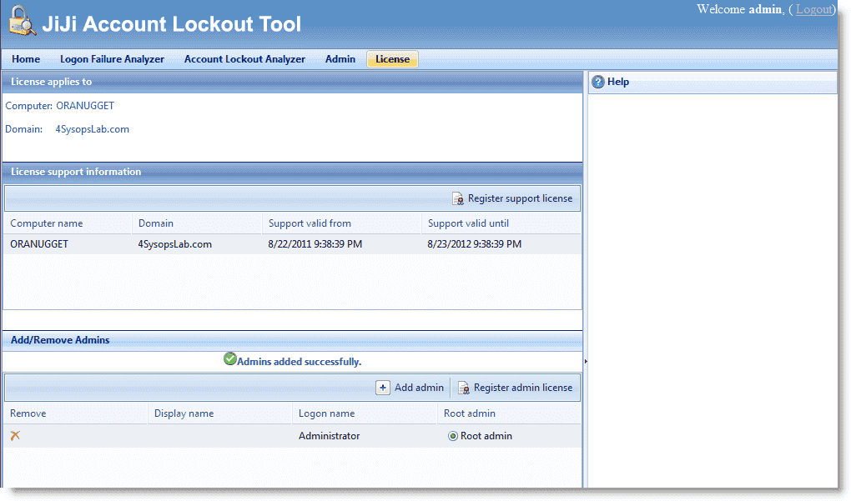This screenshot has height=501, width=851.
Task: Select the License tab
Action: [392, 59]
